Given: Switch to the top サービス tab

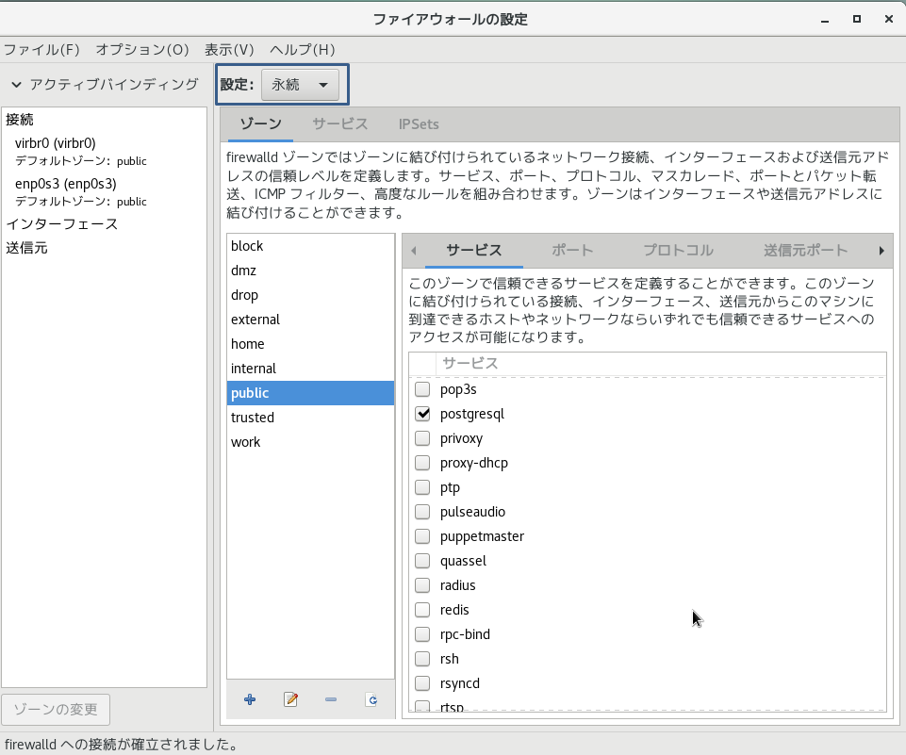Looking at the screenshot, I should click(339, 123).
